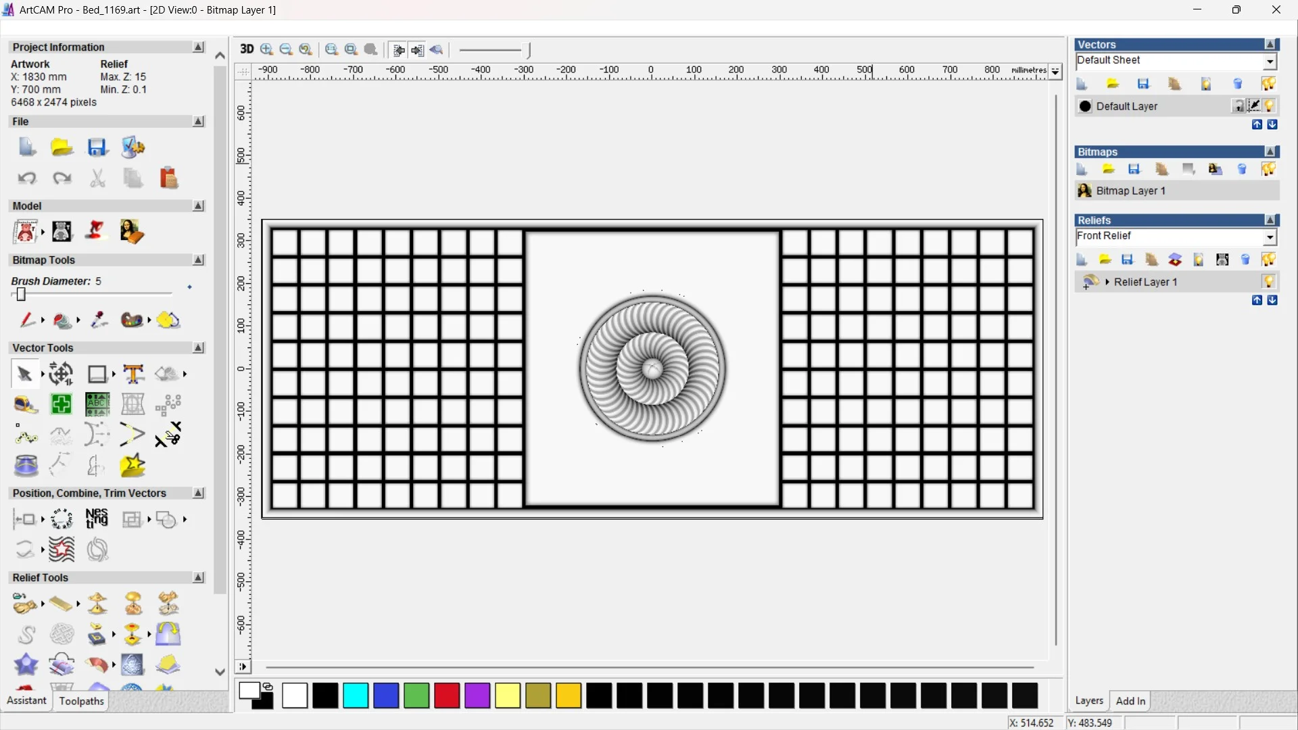Select Bitmap Layer 1 in the list
Image resolution: width=1298 pixels, height=730 pixels.
click(x=1130, y=191)
